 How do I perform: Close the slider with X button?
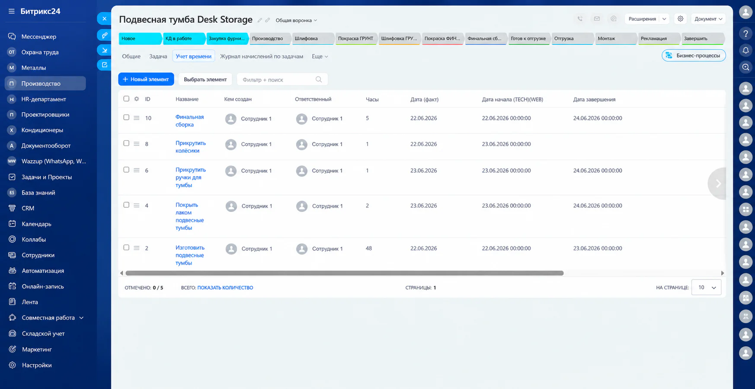point(104,19)
